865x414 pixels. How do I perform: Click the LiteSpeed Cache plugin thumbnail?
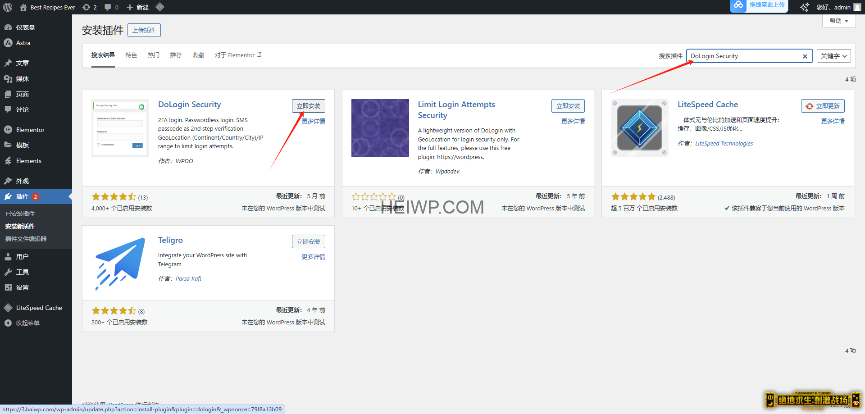pos(640,128)
